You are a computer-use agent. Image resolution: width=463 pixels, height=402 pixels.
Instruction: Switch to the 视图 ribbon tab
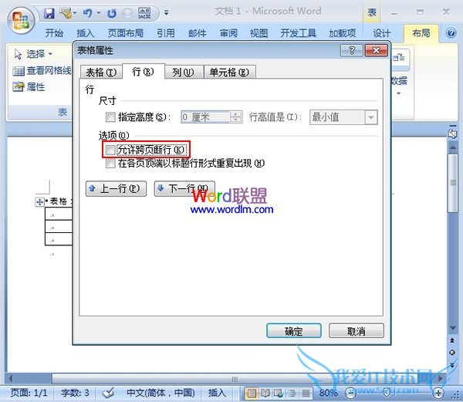coord(259,32)
